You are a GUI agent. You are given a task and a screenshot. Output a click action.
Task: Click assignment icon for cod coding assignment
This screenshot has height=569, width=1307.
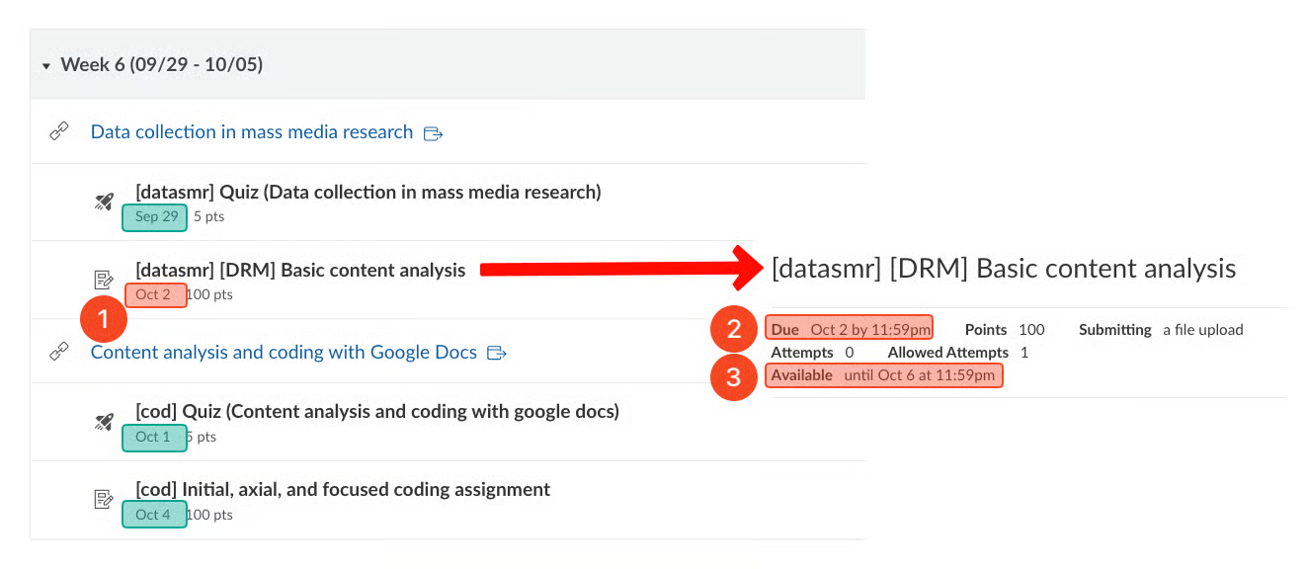[104, 499]
